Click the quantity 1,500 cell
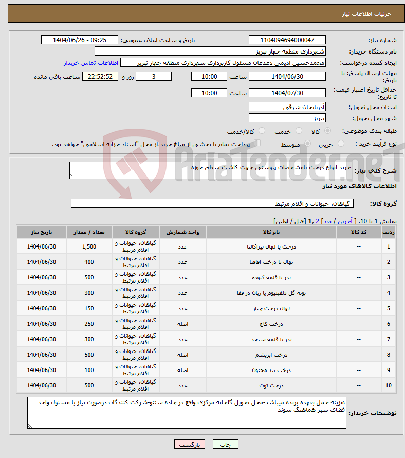Viewport: 405px width, 458px height. click(89, 247)
